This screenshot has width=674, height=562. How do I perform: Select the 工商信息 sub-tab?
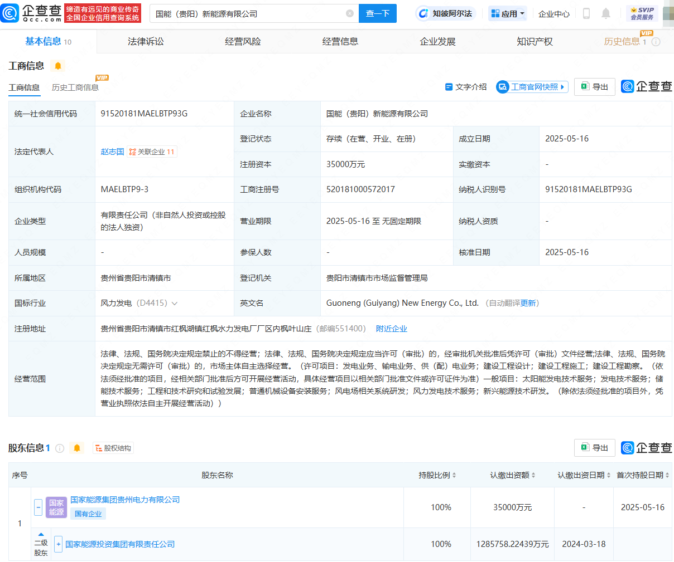[x=24, y=87]
